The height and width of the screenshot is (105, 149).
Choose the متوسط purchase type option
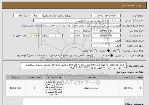(x=112, y=56)
